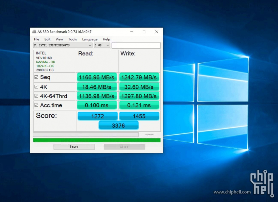
Task: Minimize the AS SSD Benchmark window
Action: tap(132, 32)
